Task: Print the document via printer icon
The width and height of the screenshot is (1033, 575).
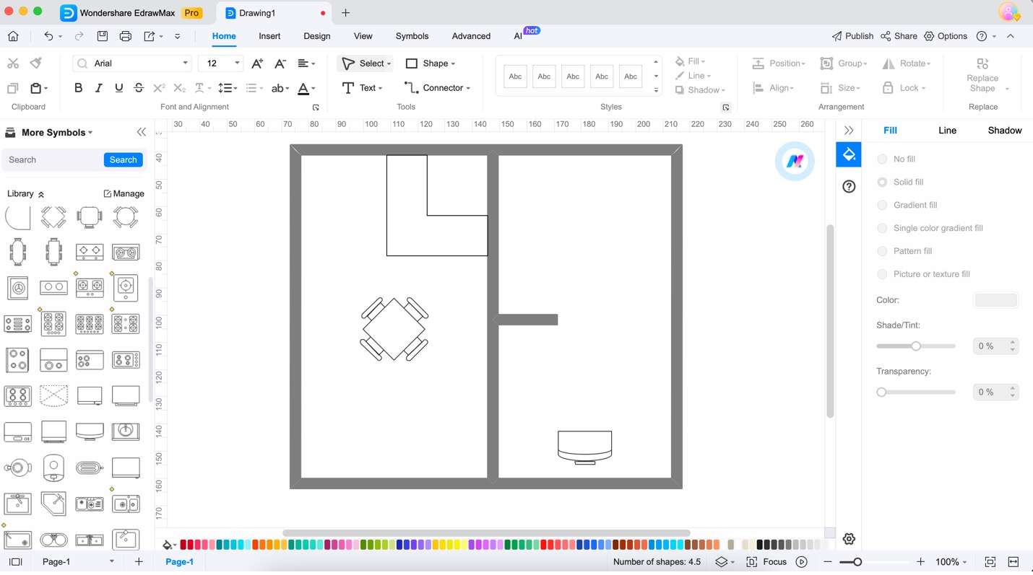Action: coord(126,36)
